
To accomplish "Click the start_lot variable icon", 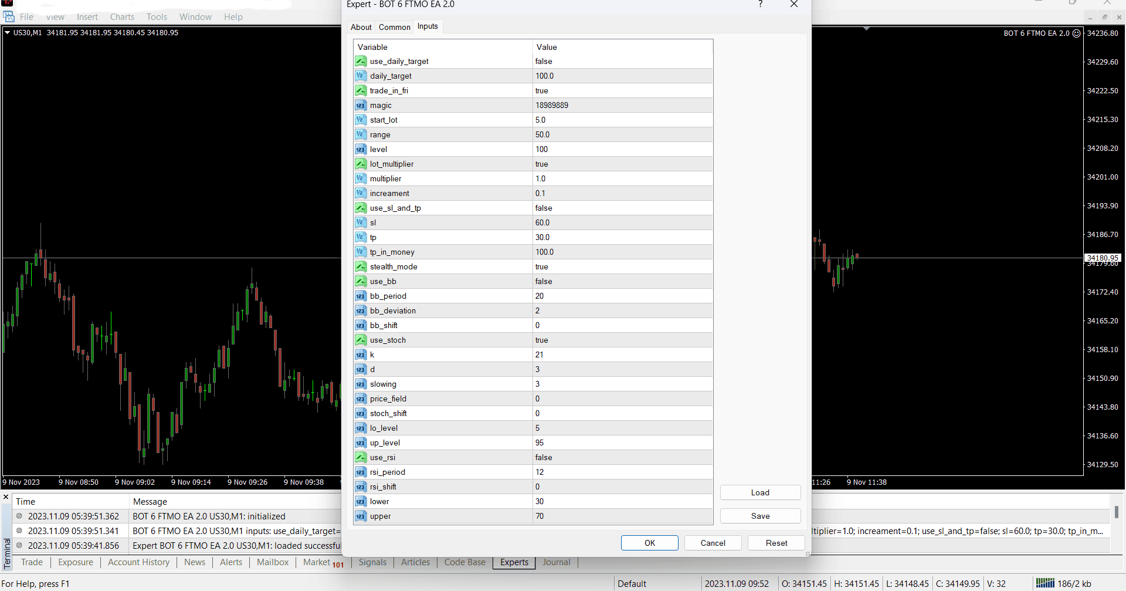I will (361, 120).
